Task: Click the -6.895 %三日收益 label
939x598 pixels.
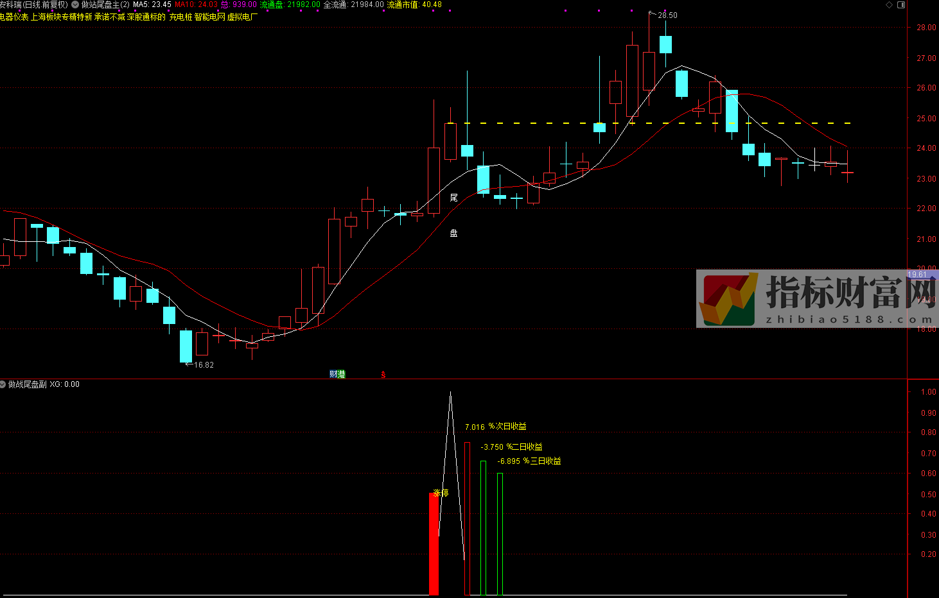Action: 529,461
